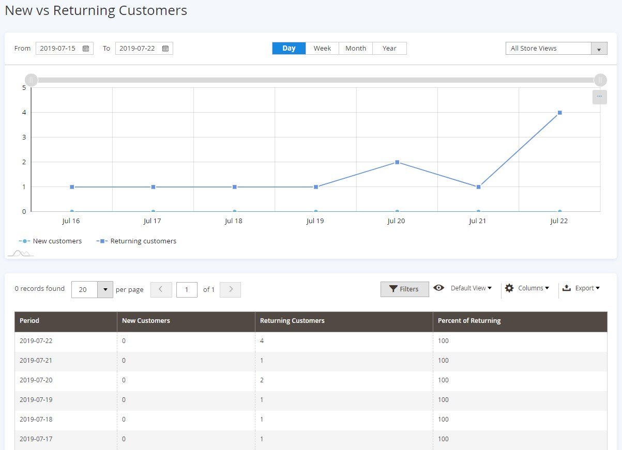The image size is (622, 450).
Task: Click the To date input field
Action: [144, 49]
